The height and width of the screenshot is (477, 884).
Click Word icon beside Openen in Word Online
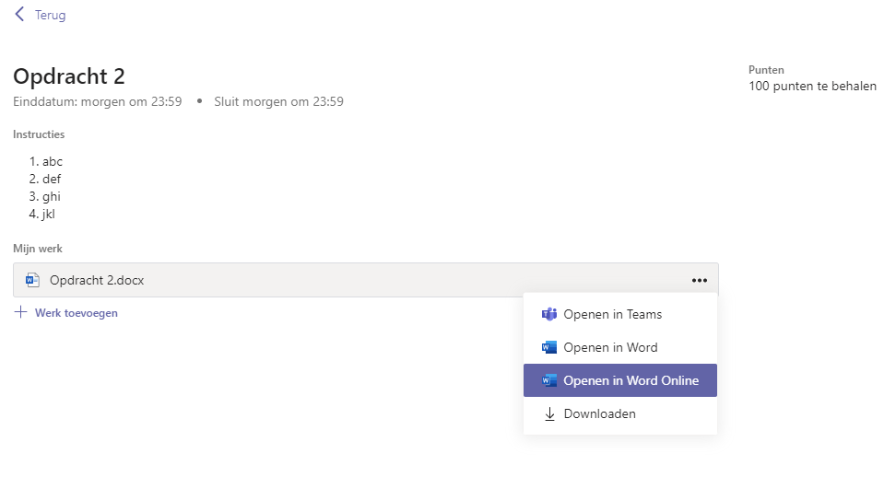click(549, 380)
